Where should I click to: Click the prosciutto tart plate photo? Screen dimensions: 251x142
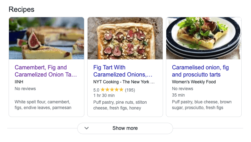(x=203, y=38)
